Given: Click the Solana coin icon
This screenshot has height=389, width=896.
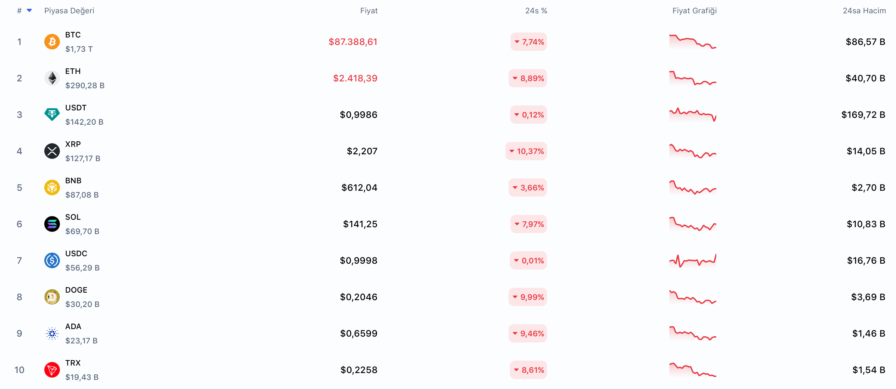Looking at the screenshot, I should pyautogui.click(x=52, y=224).
